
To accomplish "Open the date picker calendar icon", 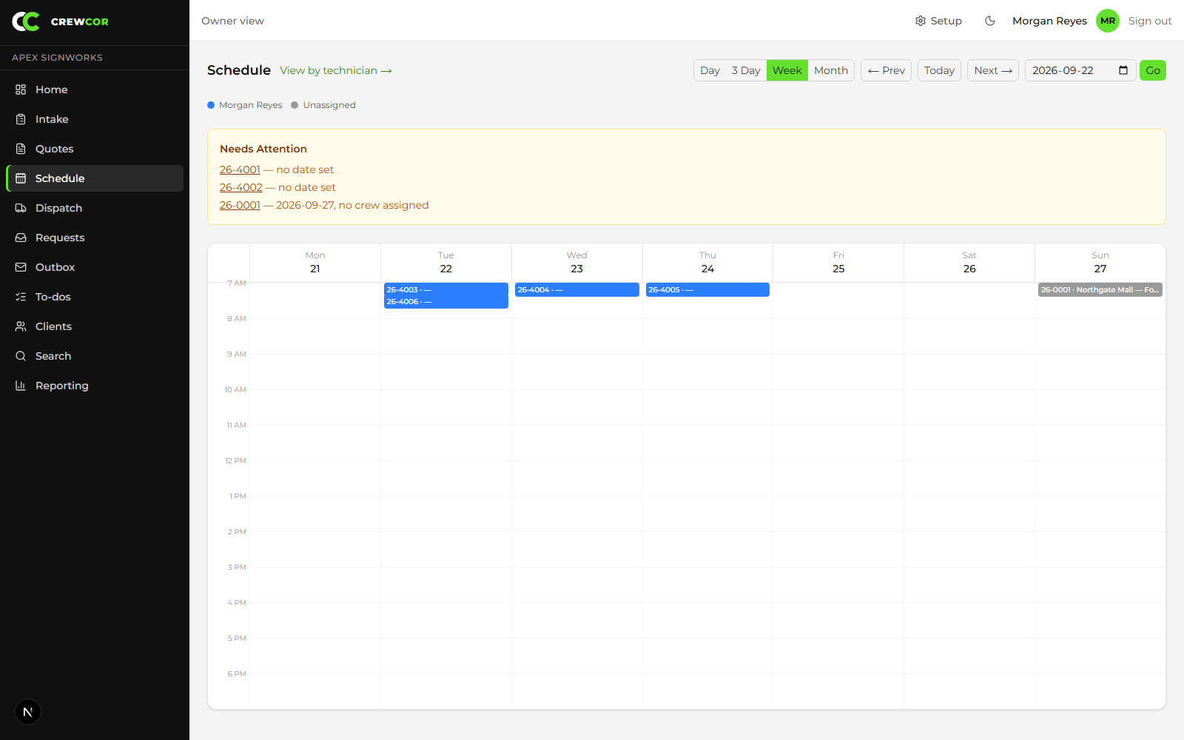I will coord(1123,70).
